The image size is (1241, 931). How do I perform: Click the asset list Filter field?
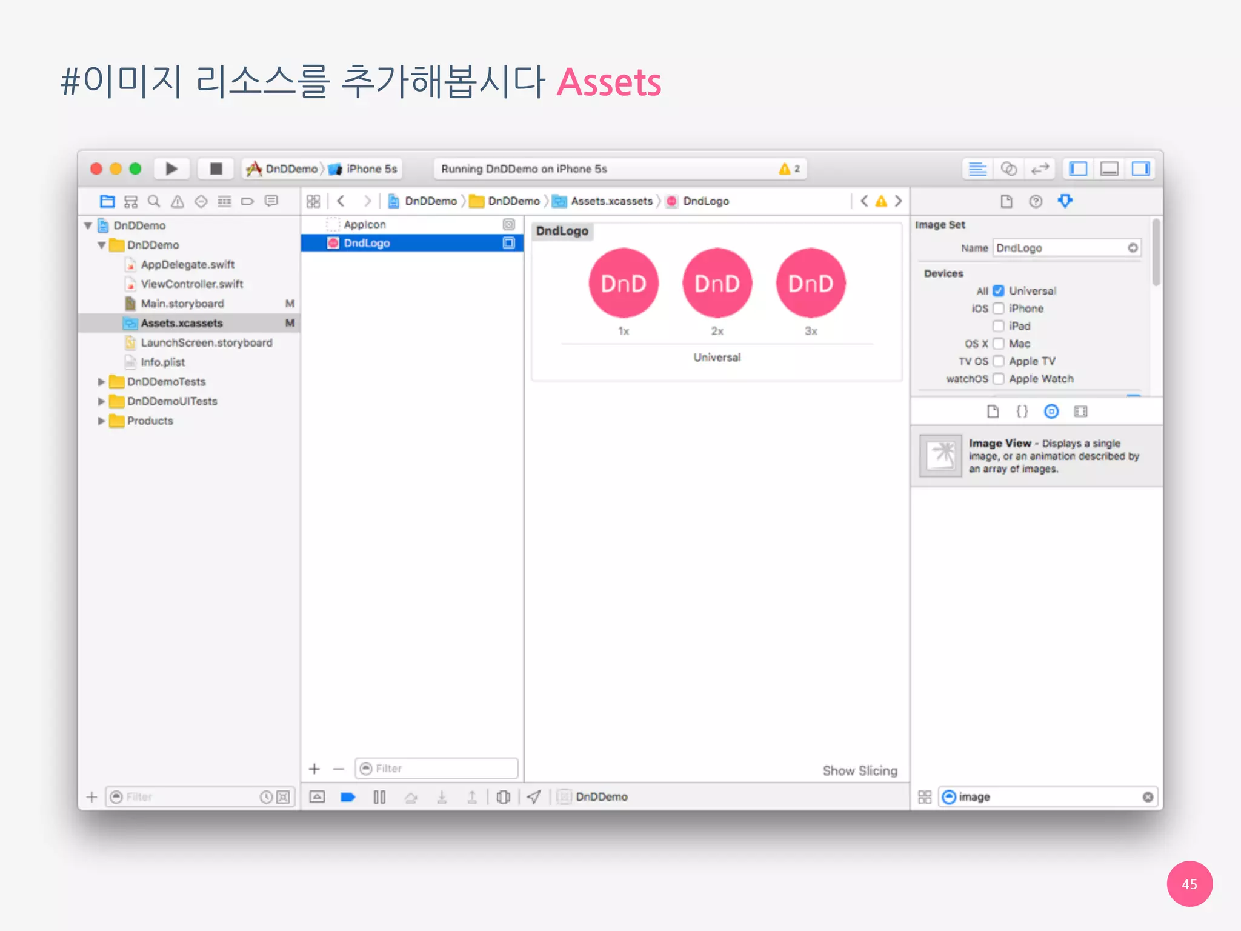point(437,769)
